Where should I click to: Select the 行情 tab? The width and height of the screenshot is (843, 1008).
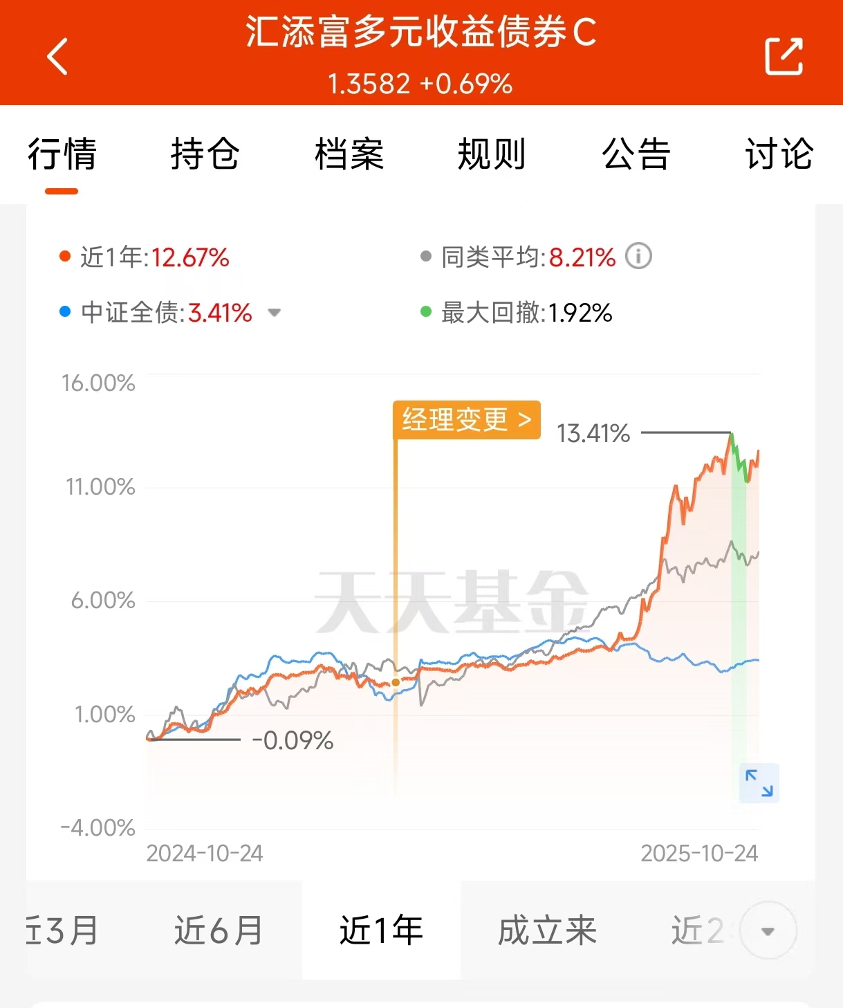point(62,154)
